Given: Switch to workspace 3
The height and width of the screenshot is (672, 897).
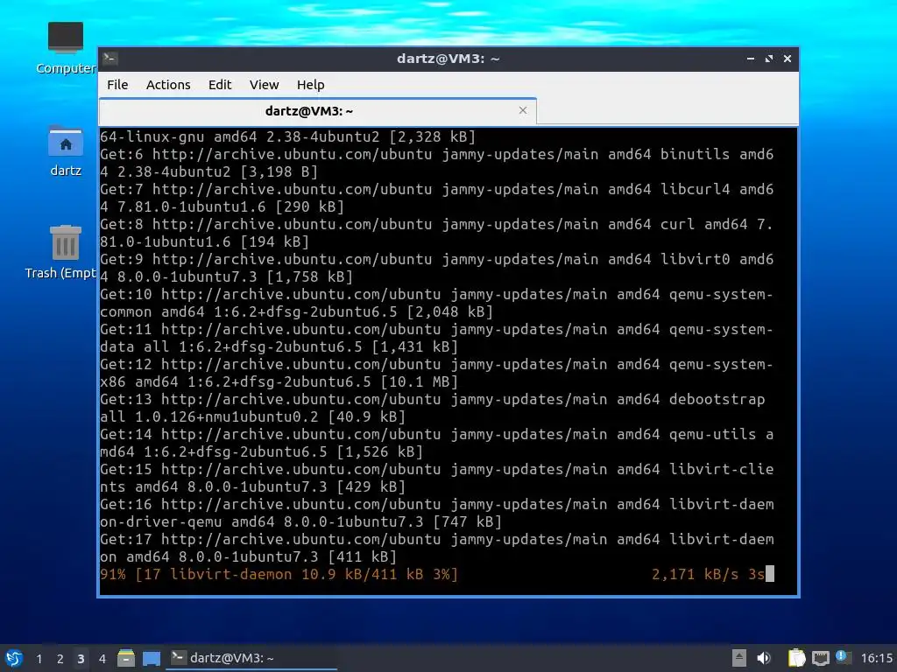Looking at the screenshot, I should point(81,659).
